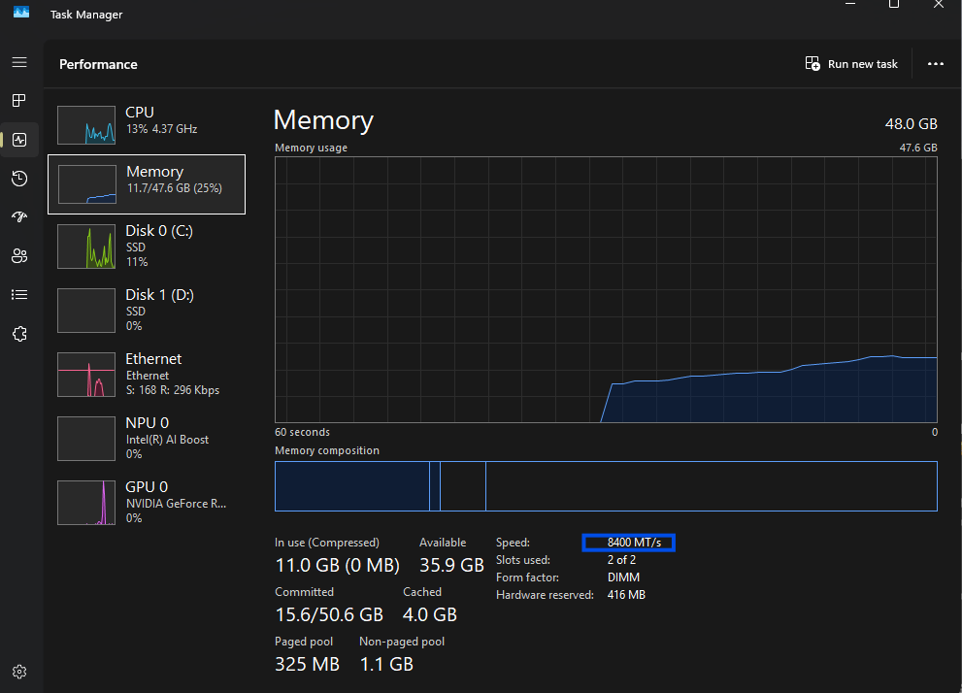This screenshot has height=693, width=962.
Task: Click the Memory composition bar
Action: click(x=606, y=486)
